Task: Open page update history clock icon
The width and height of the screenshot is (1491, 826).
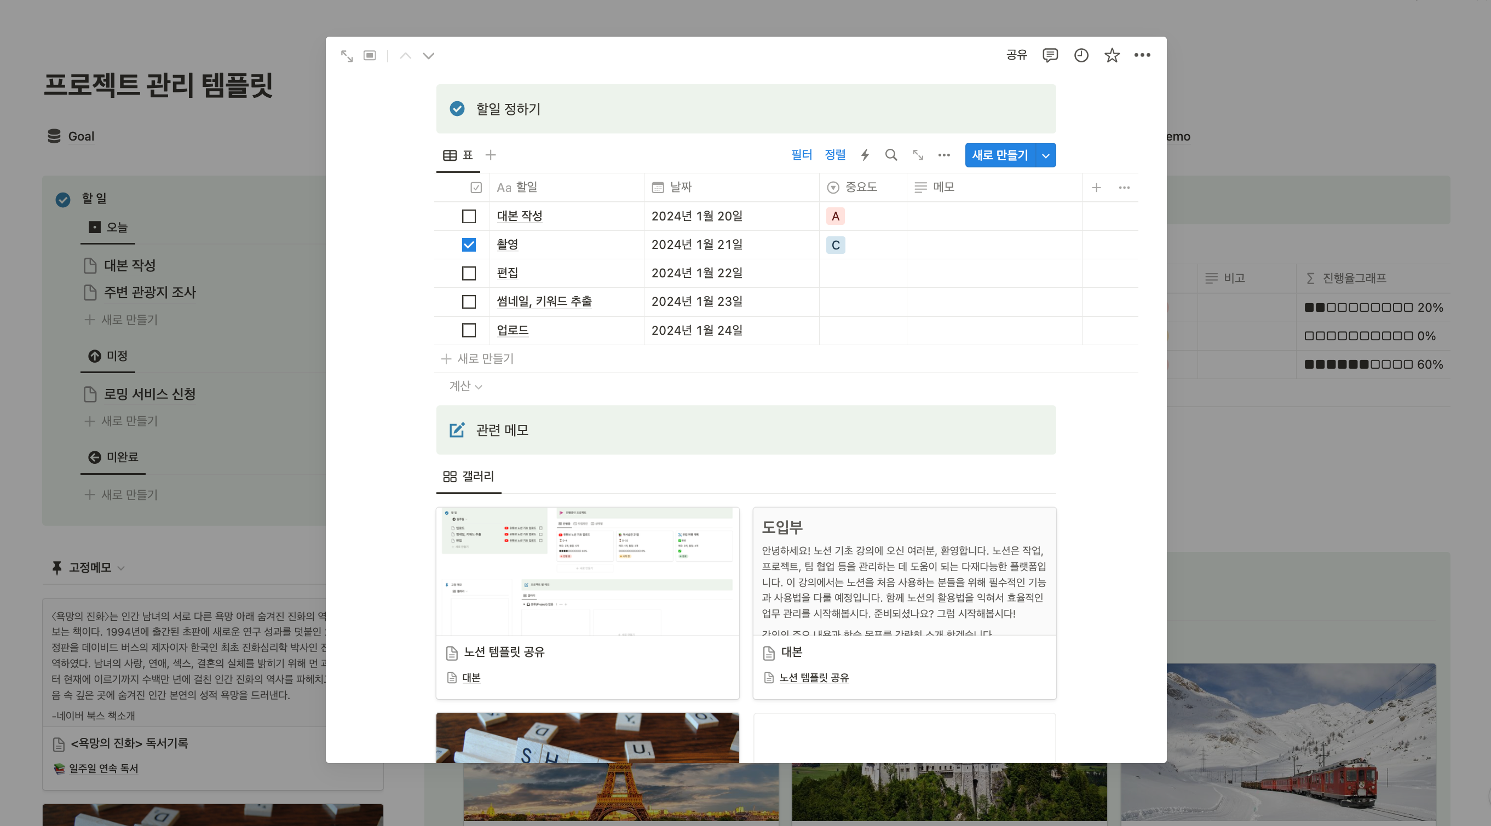Action: [1081, 55]
